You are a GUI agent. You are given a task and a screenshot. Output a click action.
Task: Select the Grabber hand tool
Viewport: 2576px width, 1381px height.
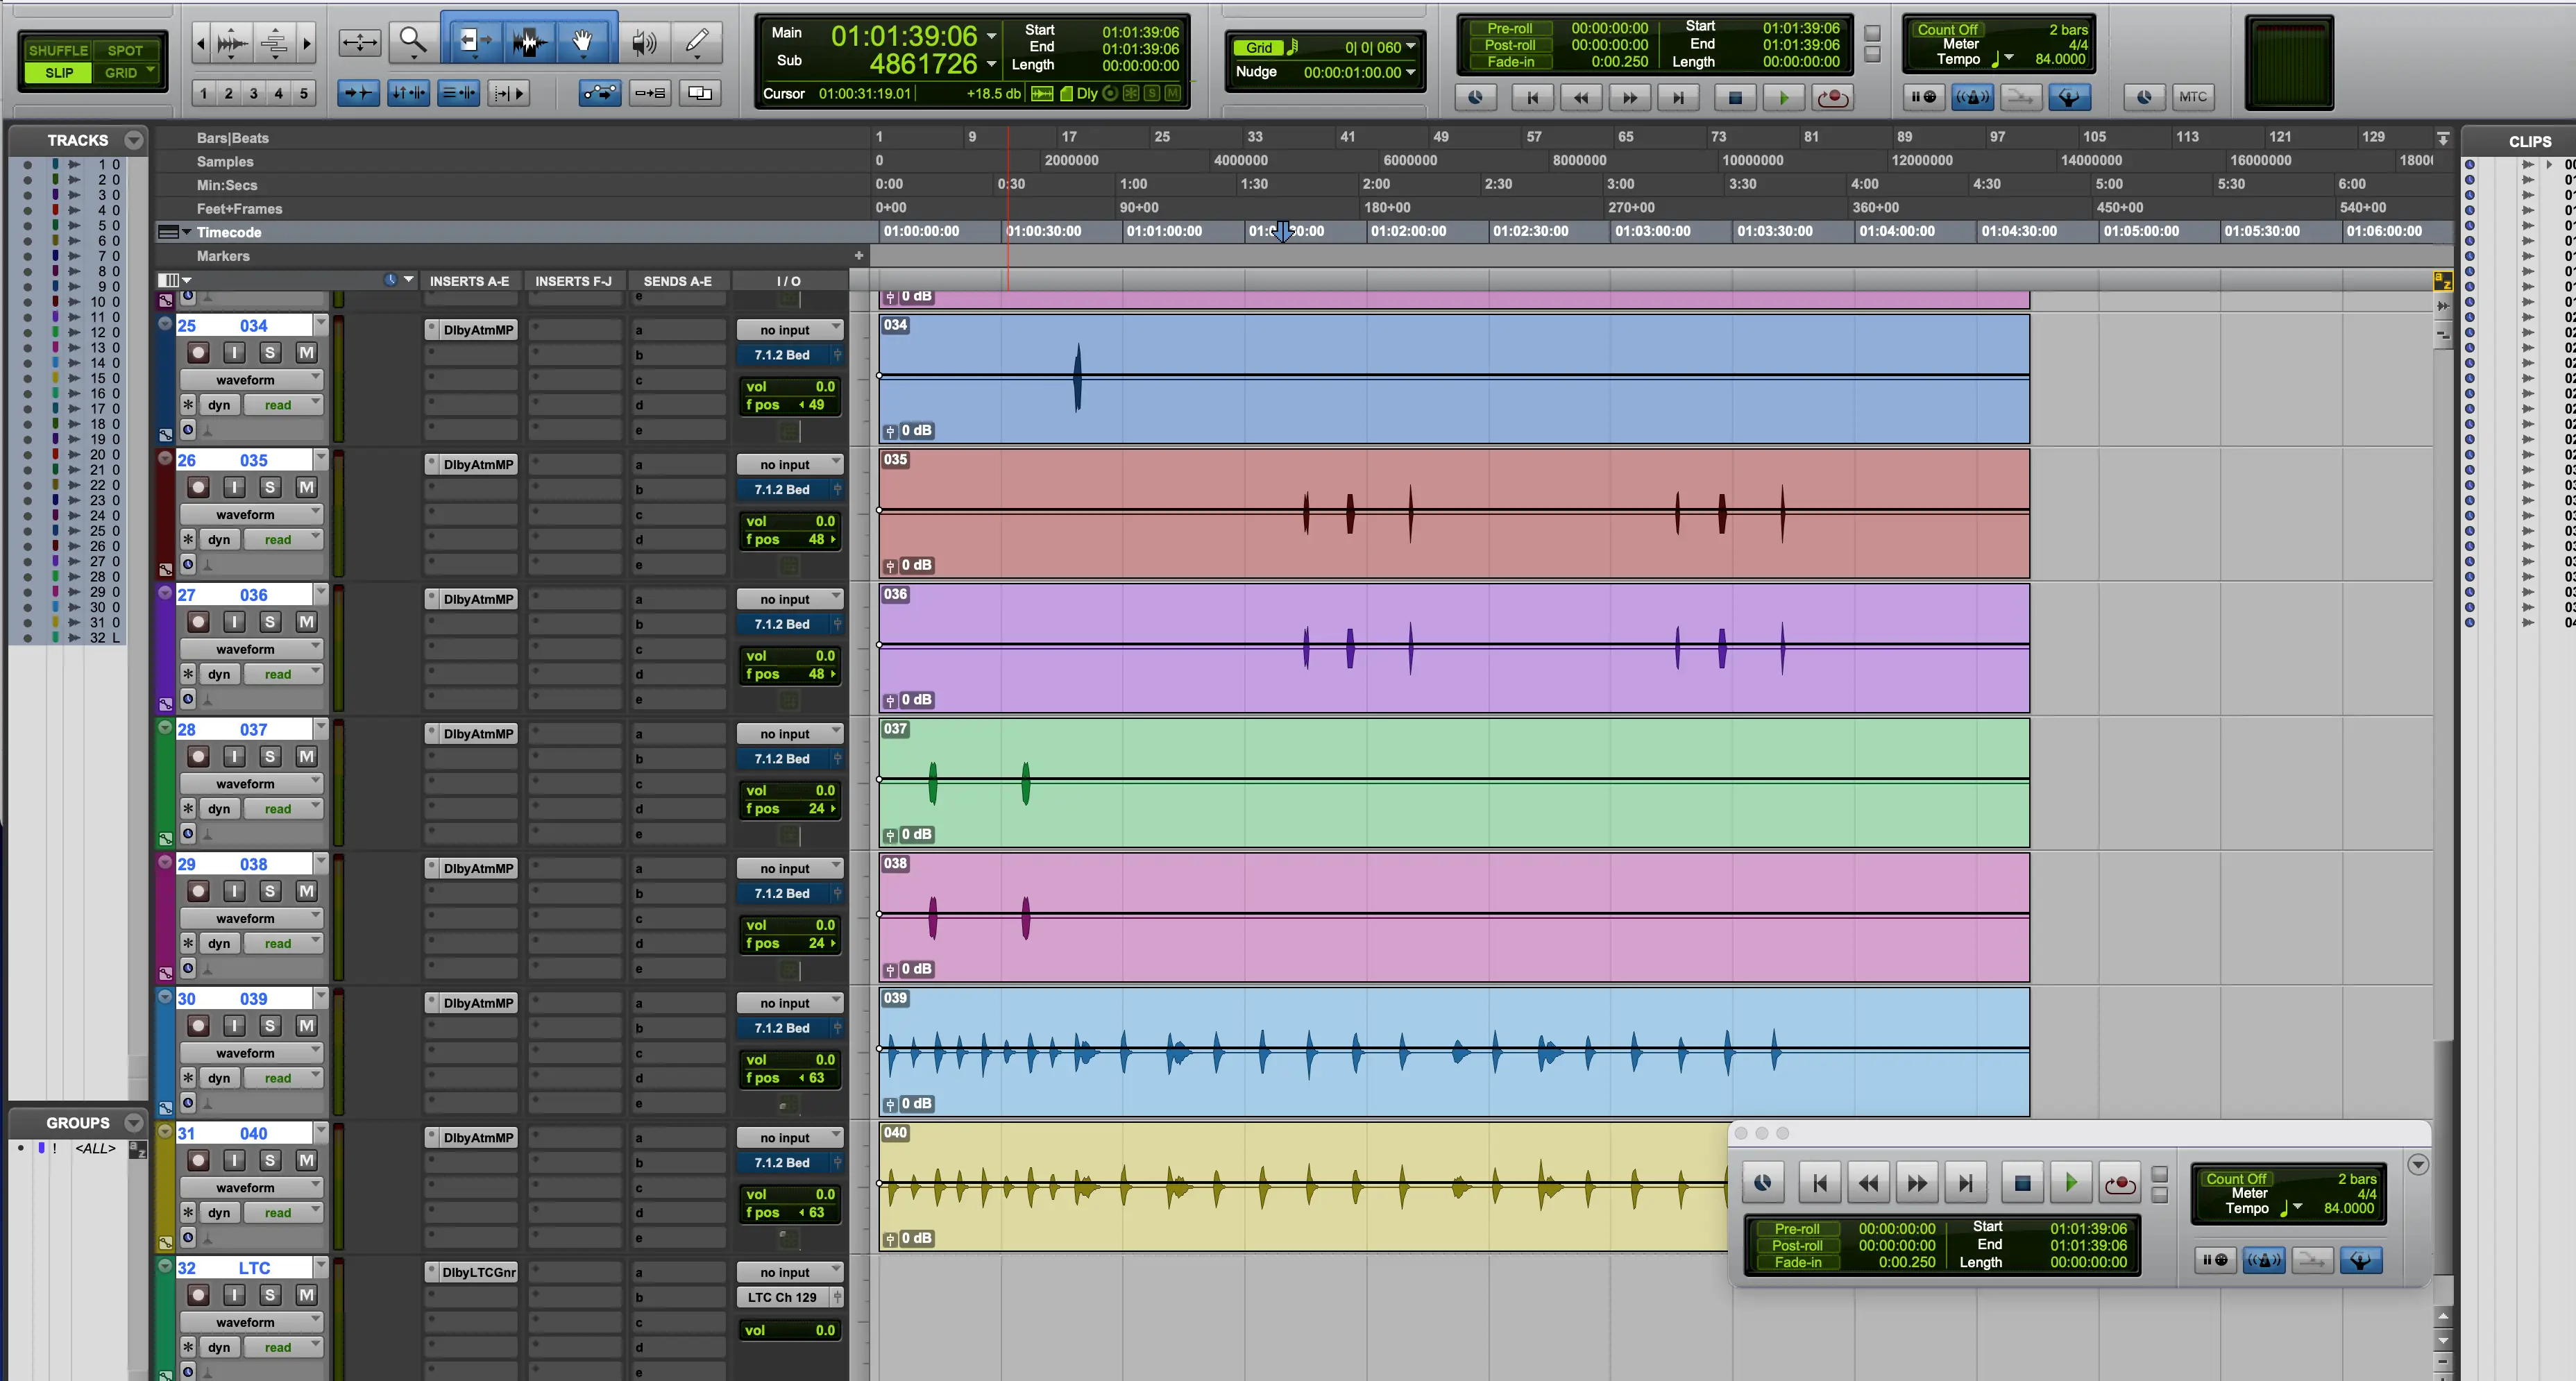coord(582,41)
